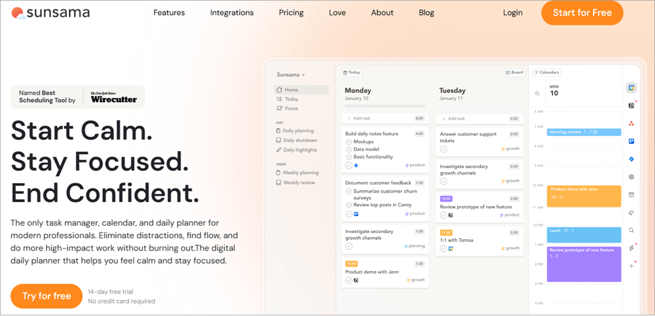Open the Calendars filter dropdown

(547, 72)
